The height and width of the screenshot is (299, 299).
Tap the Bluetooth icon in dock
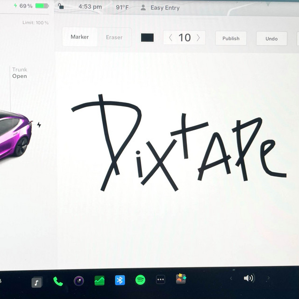120,280
